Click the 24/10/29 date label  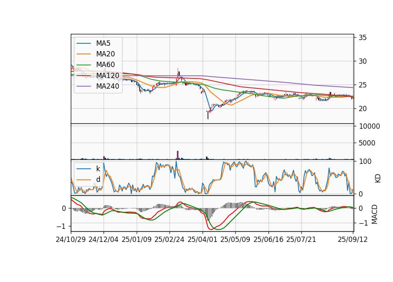coord(71,239)
